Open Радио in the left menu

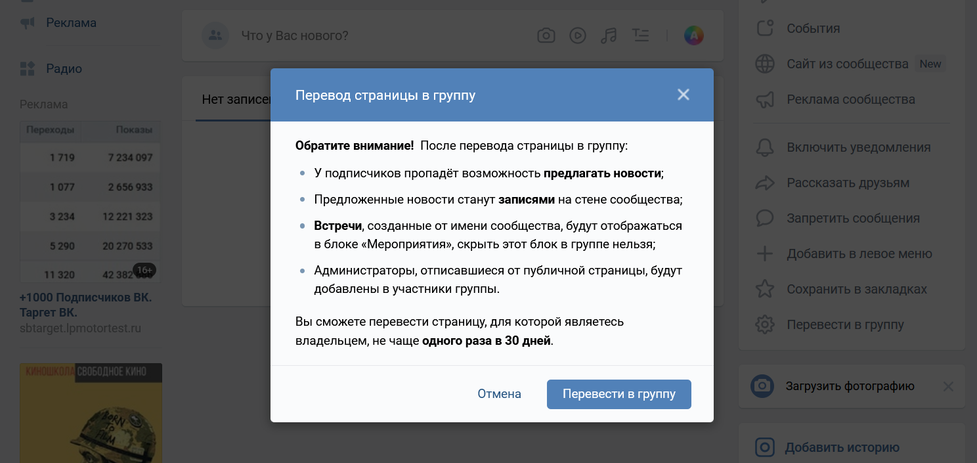pos(64,69)
